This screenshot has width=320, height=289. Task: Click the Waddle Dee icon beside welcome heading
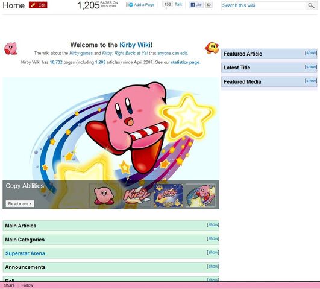coord(212,48)
